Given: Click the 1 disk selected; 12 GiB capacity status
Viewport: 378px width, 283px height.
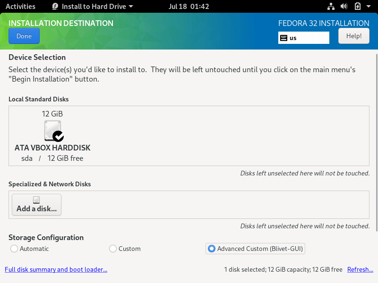Looking at the screenshot, I should [283, 269].
